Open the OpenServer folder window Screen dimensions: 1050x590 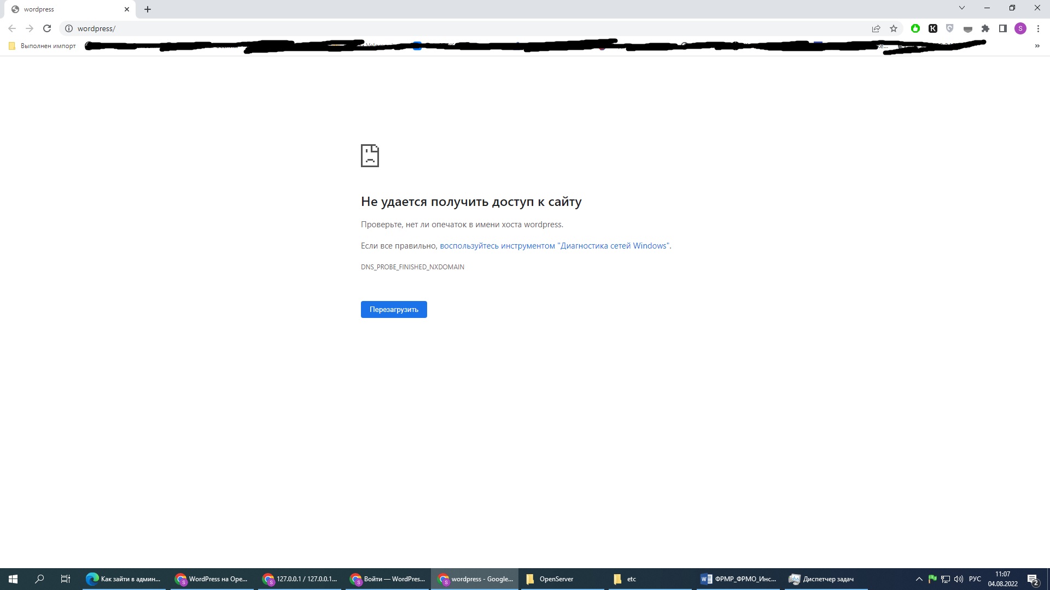(562, 579)
